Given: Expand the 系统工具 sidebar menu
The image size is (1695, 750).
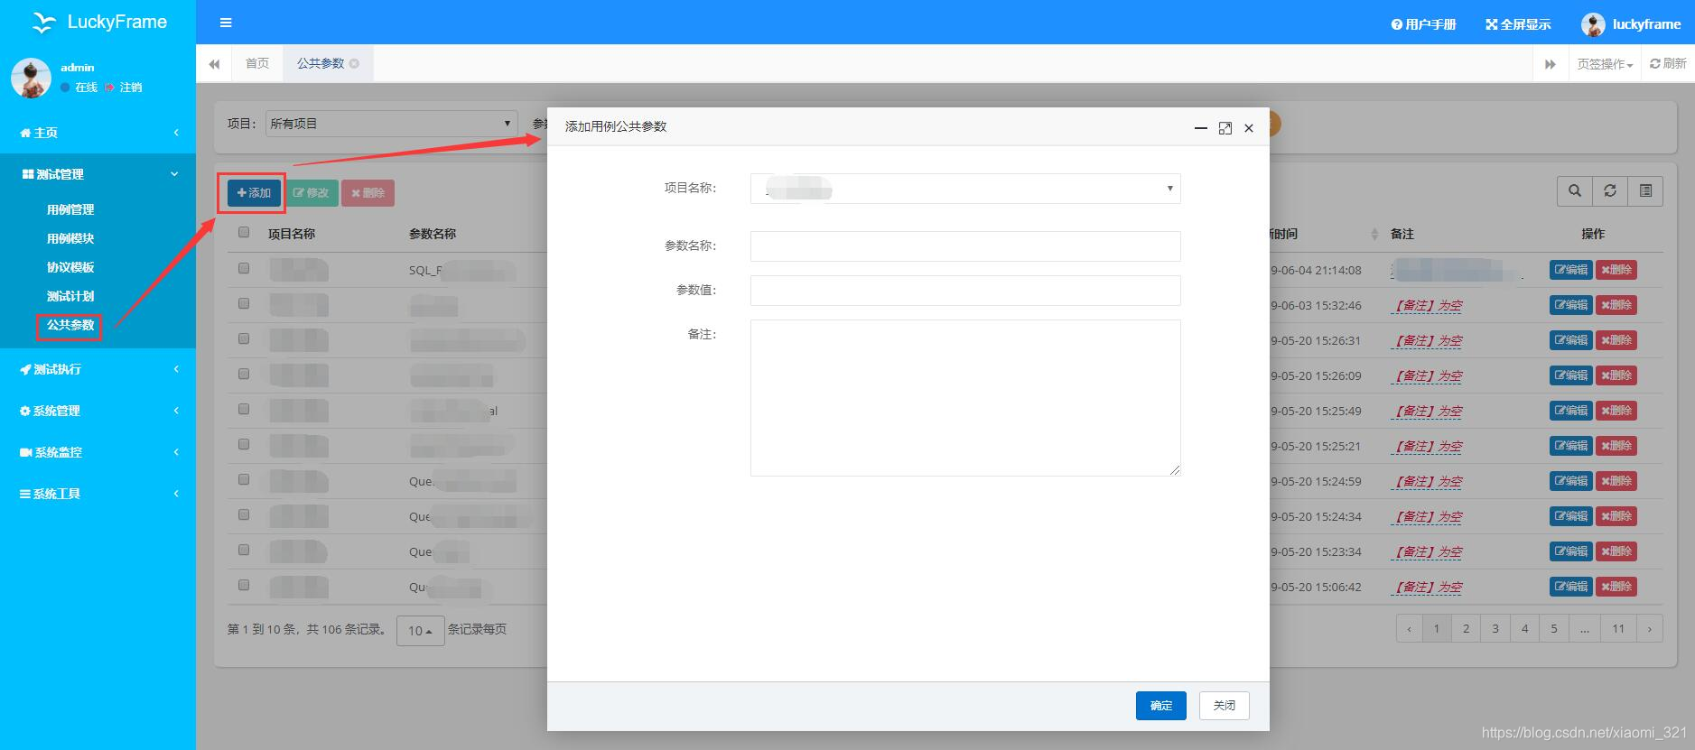Looking at the screenshot, I should (x=98, y=494).
